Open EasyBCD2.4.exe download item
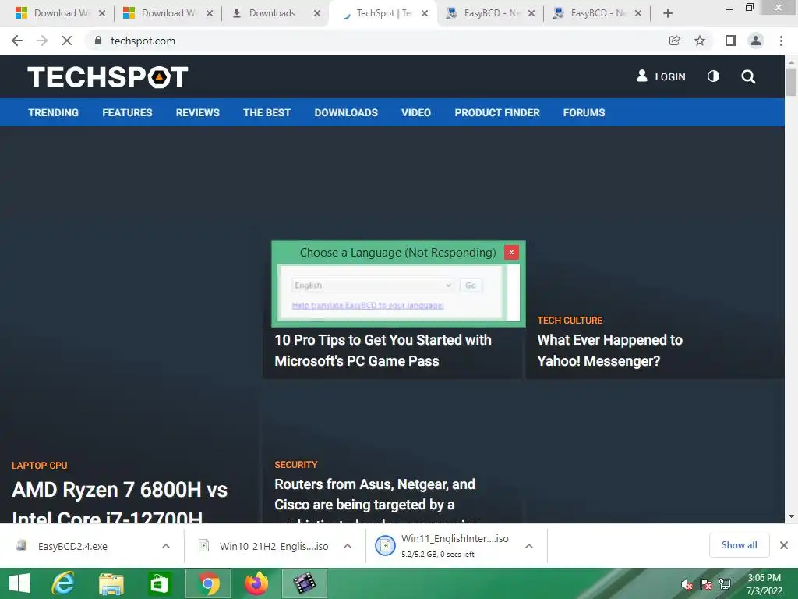Screen dimensions: 798x599 point(72,547)
